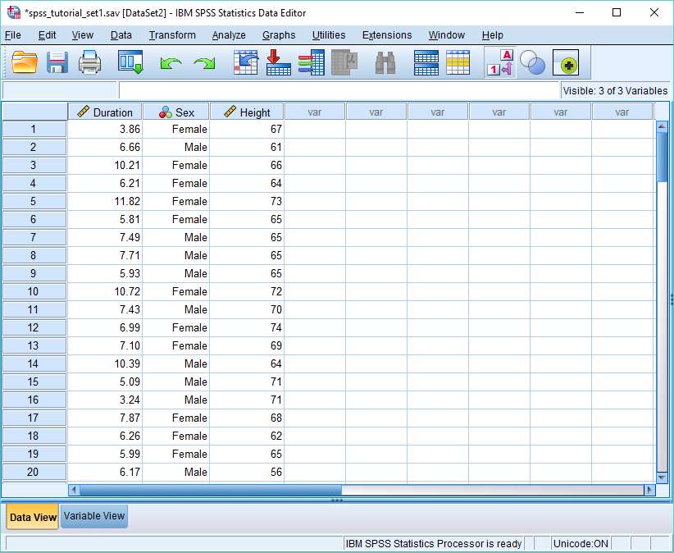This screenshot has width=674, height=553.
Task: Click the Use variable sets circles icon
Action: click(x=532, y=63)
